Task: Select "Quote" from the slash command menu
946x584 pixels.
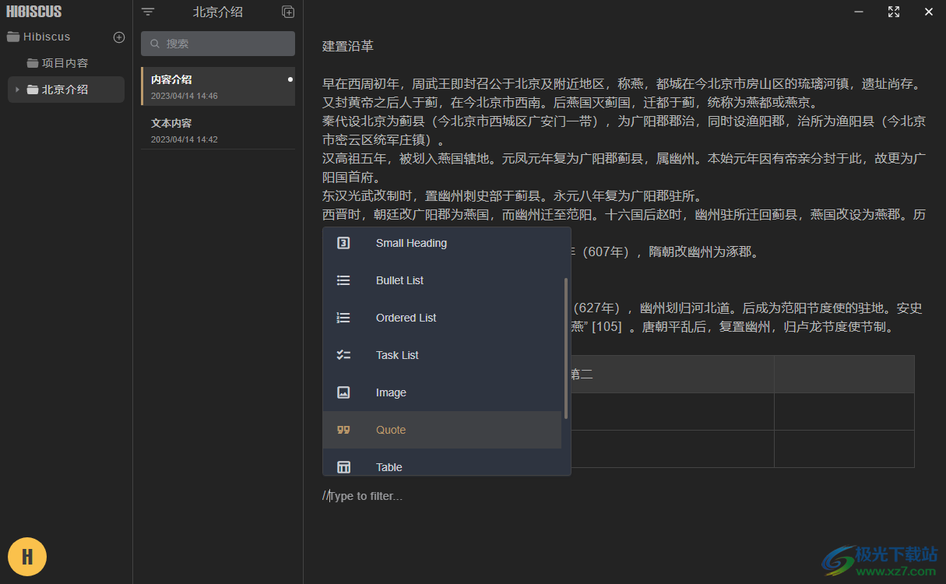Action: [x=391, y=430]
